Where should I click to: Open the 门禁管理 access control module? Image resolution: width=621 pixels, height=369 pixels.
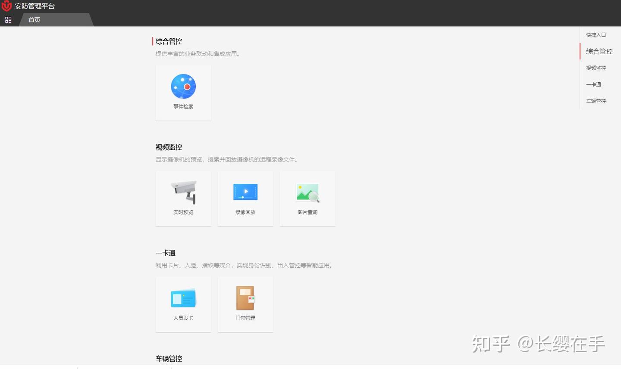click(245, 304)
